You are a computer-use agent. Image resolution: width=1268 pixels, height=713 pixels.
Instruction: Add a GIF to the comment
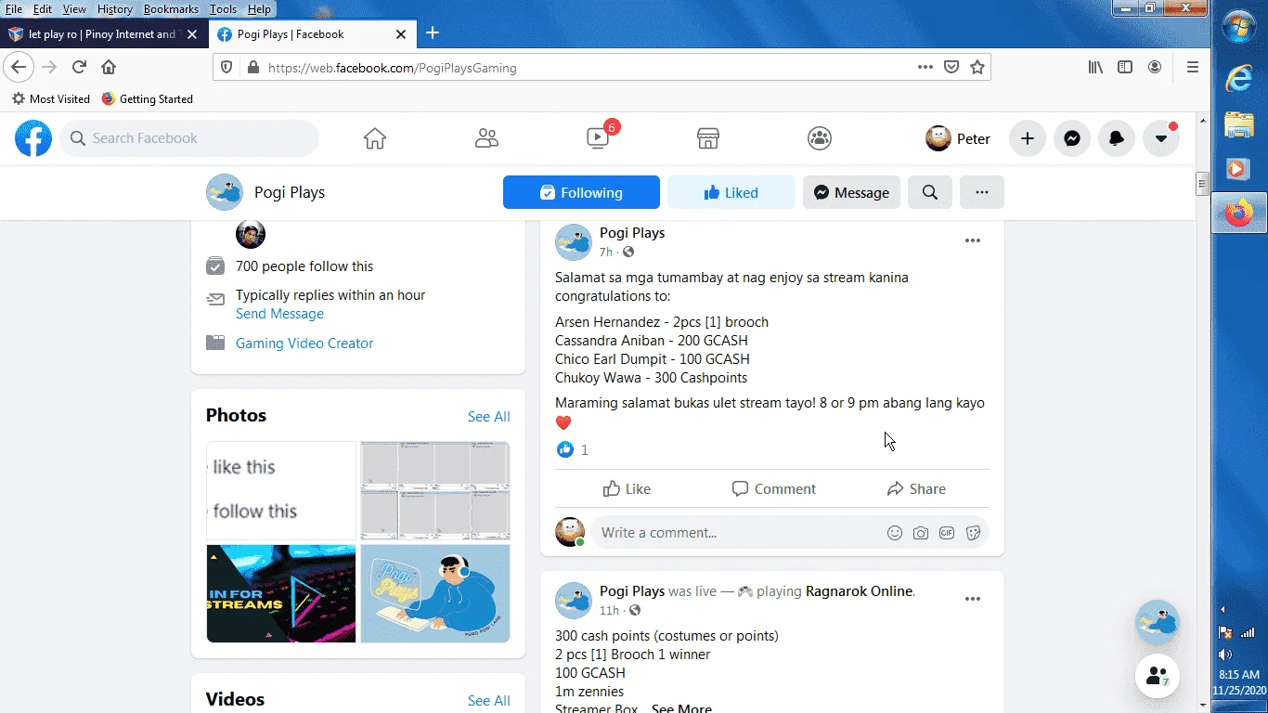[947, 533]
